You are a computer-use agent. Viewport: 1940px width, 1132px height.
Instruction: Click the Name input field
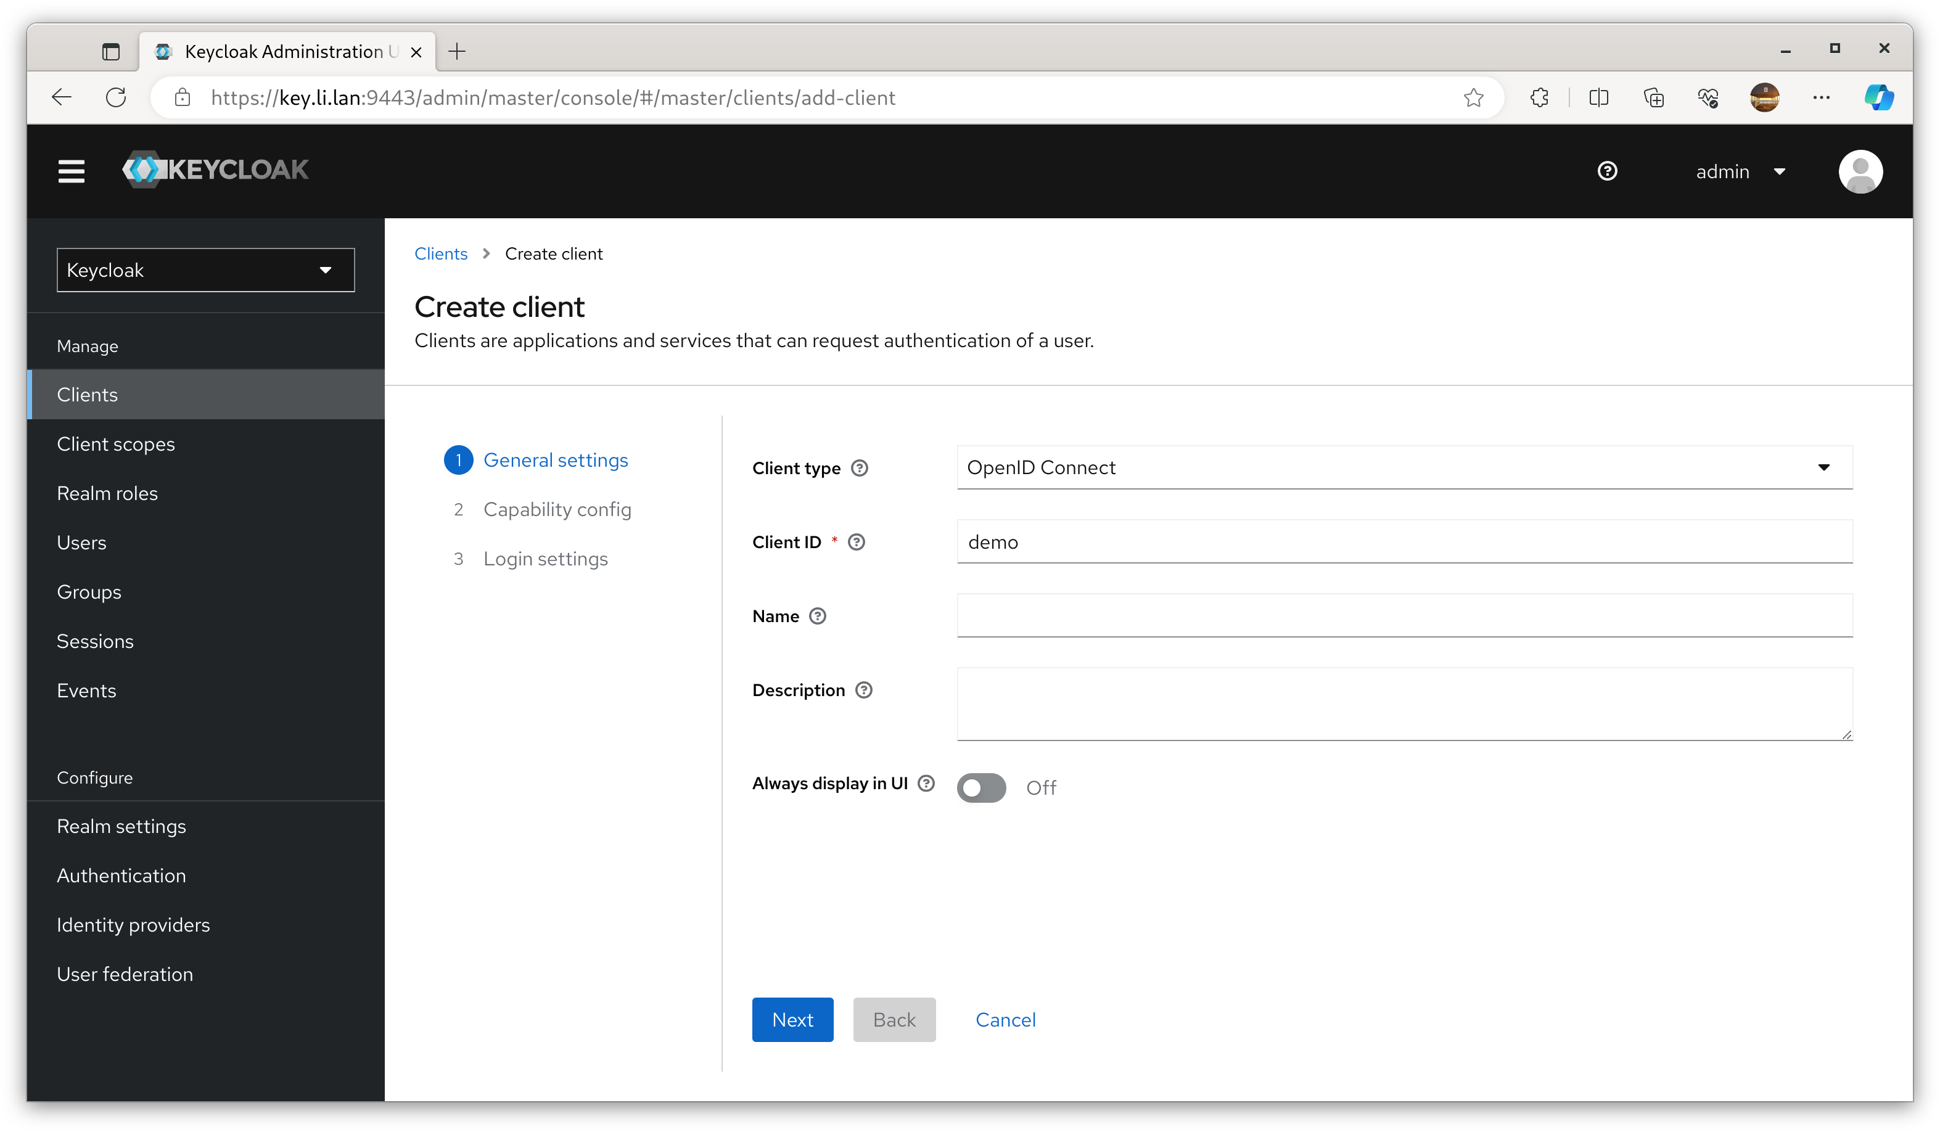[x=1404, y=616]
